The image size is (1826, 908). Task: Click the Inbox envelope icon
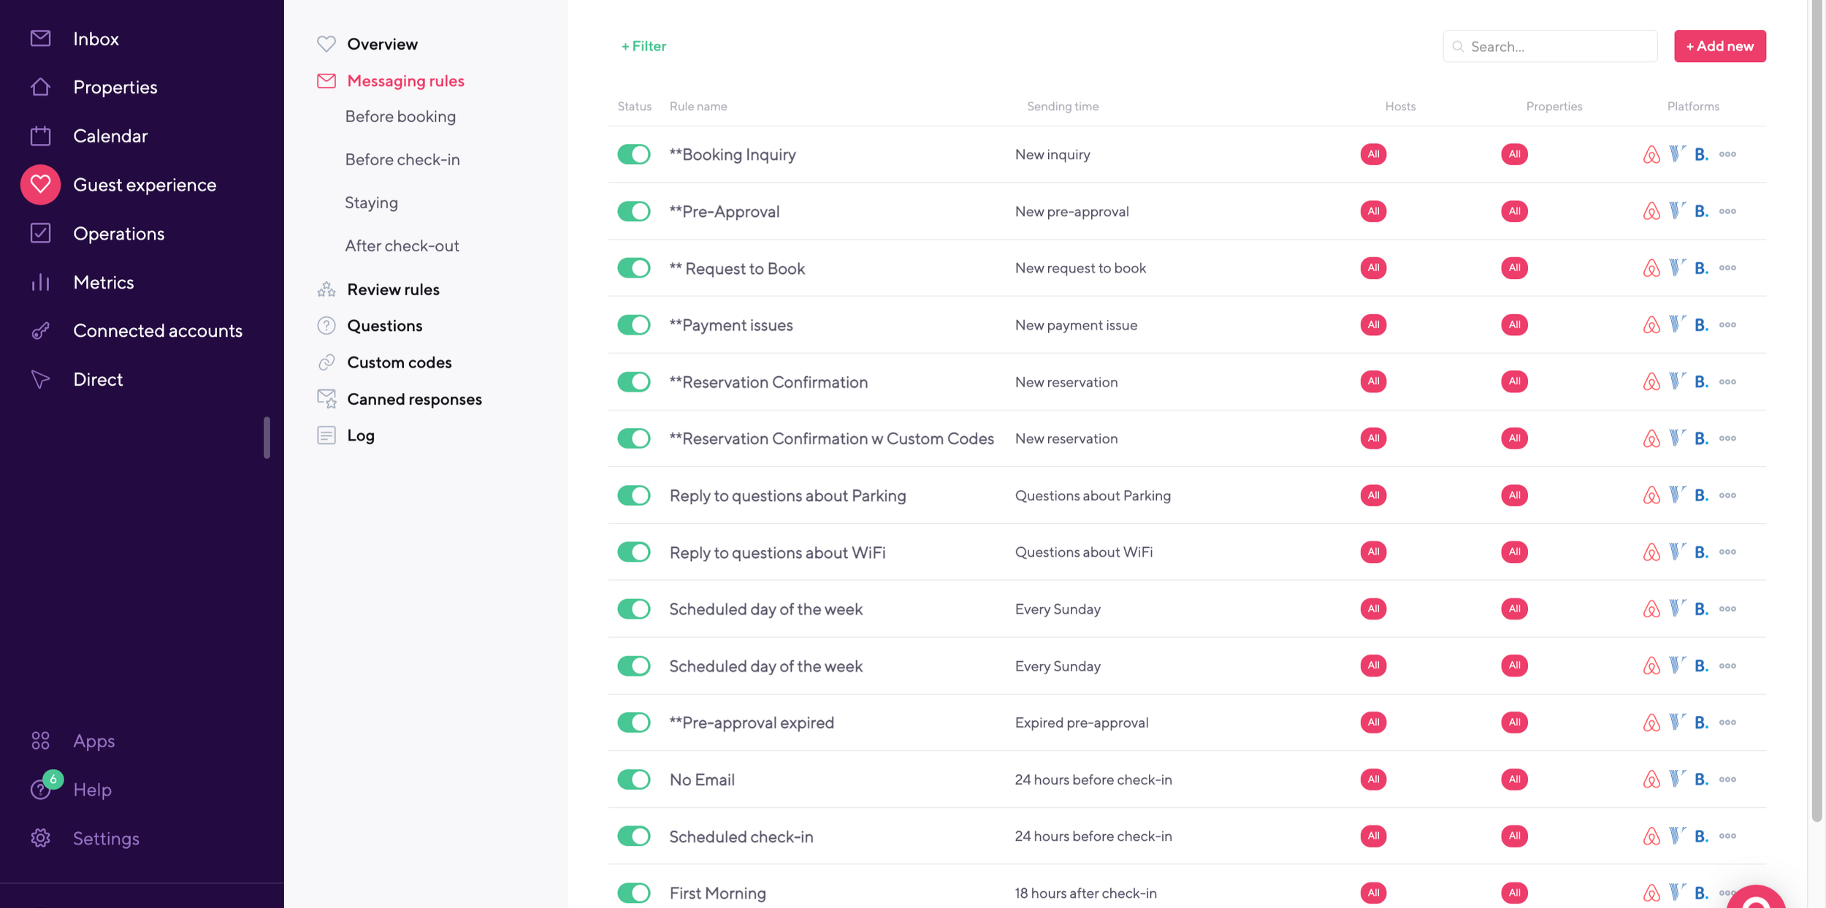40,38
